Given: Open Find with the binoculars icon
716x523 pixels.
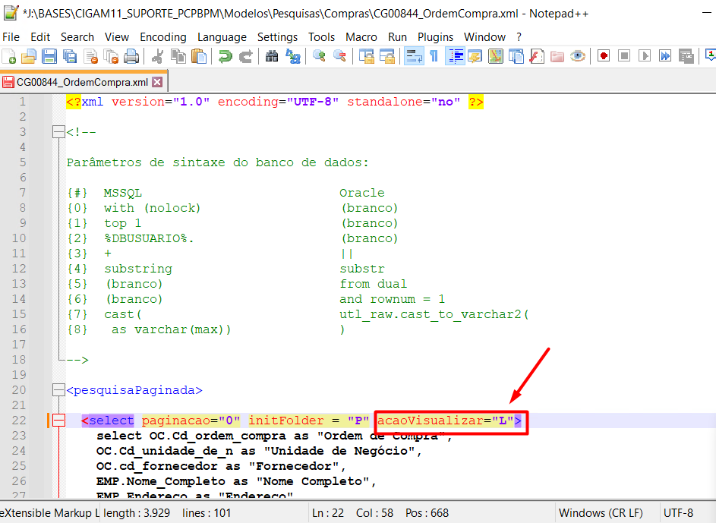Looking at the screenshot, I should pyautogui.click(x=272, y=56).
